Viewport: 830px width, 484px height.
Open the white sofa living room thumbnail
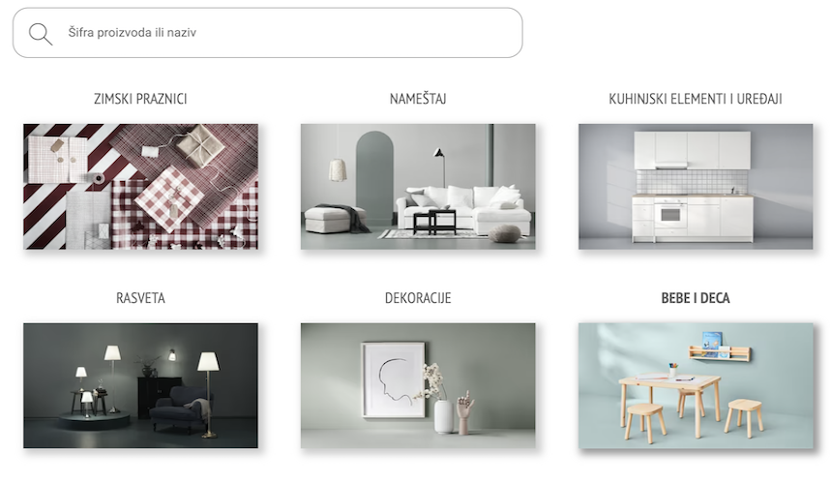click(418, 187)
